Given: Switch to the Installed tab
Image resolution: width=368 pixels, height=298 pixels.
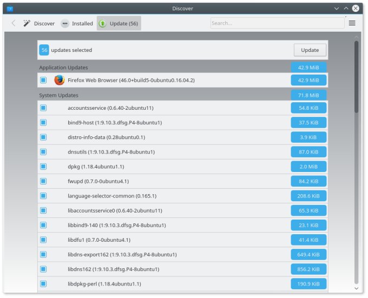Looking at the screenshot, I should [77, 23].
